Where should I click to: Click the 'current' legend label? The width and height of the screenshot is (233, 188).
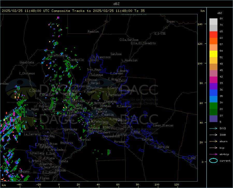[225, 161]
